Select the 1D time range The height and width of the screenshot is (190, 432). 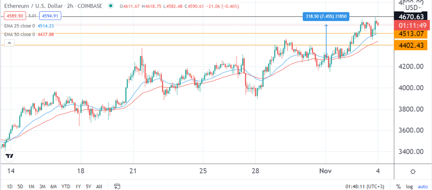point(10,187)
